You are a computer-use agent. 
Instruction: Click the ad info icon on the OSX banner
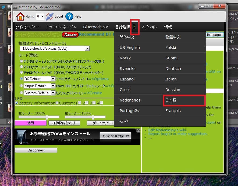coord(138,131)
